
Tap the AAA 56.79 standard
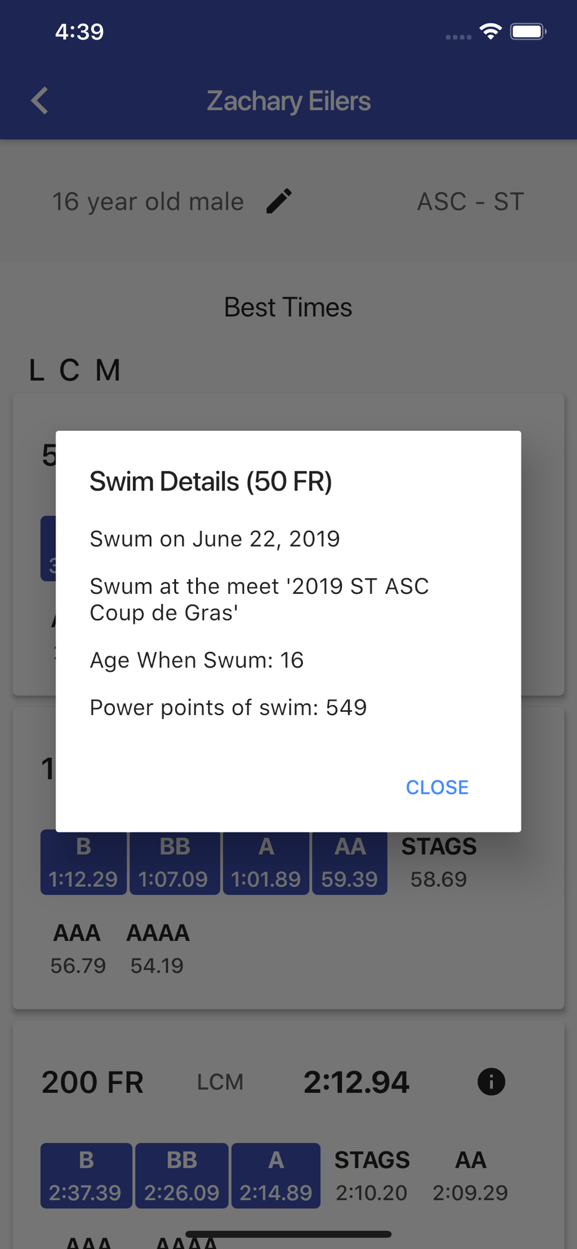pyautogui.click(x=77, y=949)
